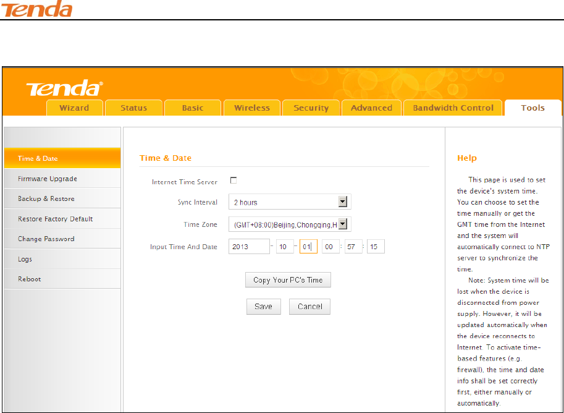Click the hour field showing 00
The height and width of the screenshot is (413, 564).
pos(330,247)
